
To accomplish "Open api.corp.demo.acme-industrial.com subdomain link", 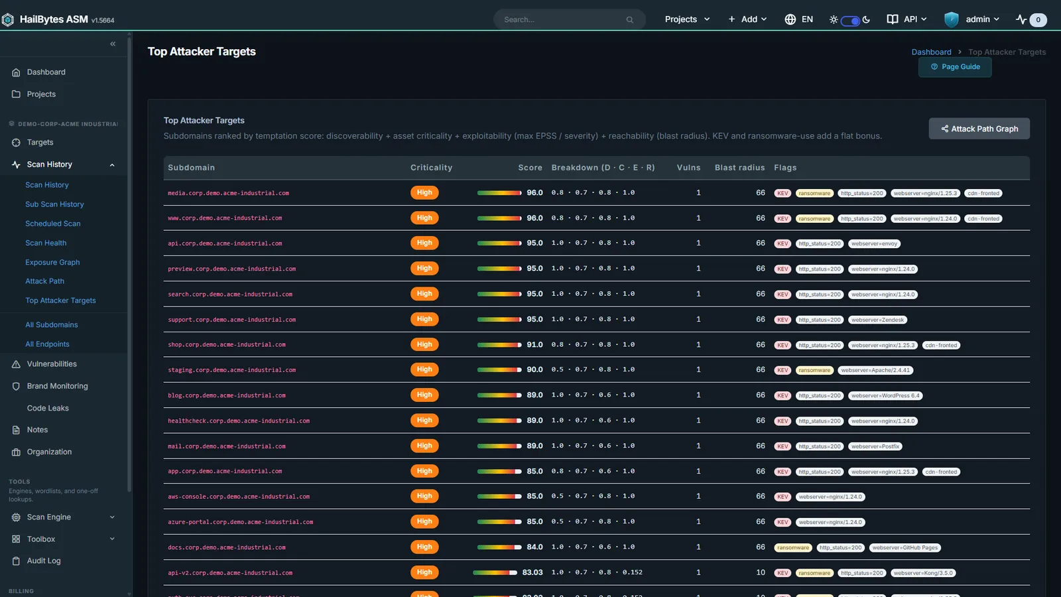I will pyautogui.click(x=225, y=243).
